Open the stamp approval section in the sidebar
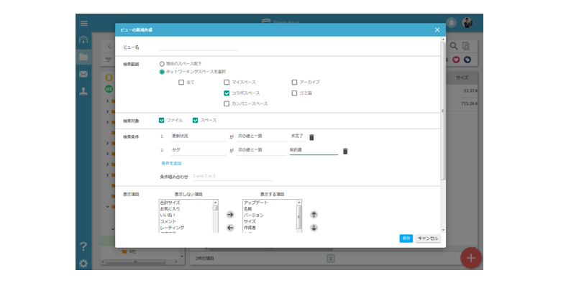Image resolution: width=561 pixels, height=283 pixels. coord(83,91)
